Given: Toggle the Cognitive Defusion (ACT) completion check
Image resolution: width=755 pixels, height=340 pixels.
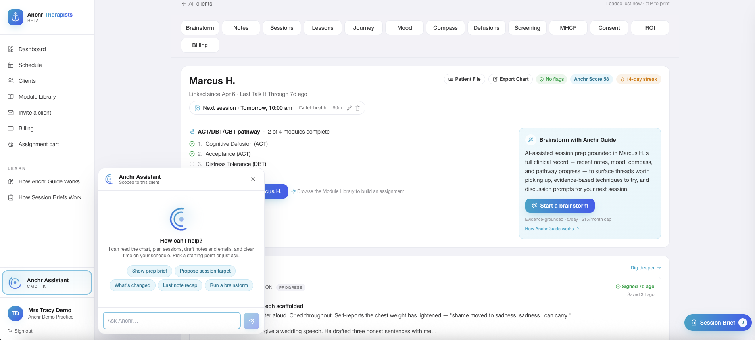Looking at the screenshot, I should 192,144.
